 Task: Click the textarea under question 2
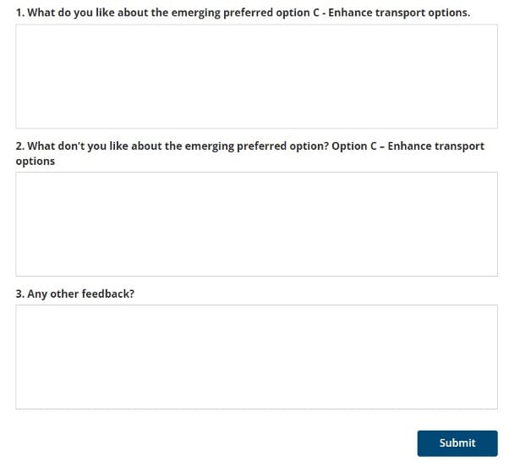tap(256, 224)
